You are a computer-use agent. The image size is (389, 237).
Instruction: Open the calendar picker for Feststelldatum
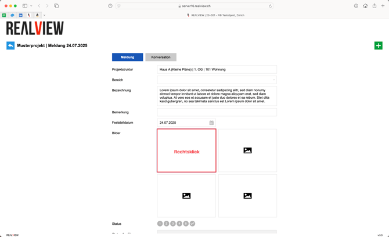click(211, 123)
